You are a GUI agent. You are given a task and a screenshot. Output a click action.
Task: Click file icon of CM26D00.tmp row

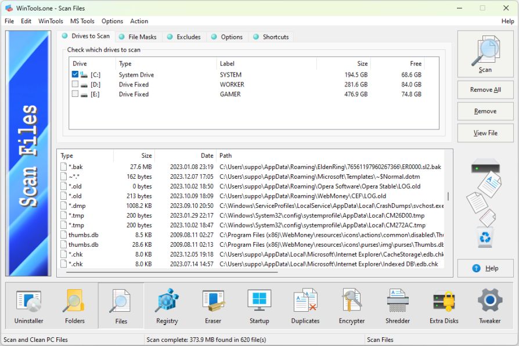63,215
